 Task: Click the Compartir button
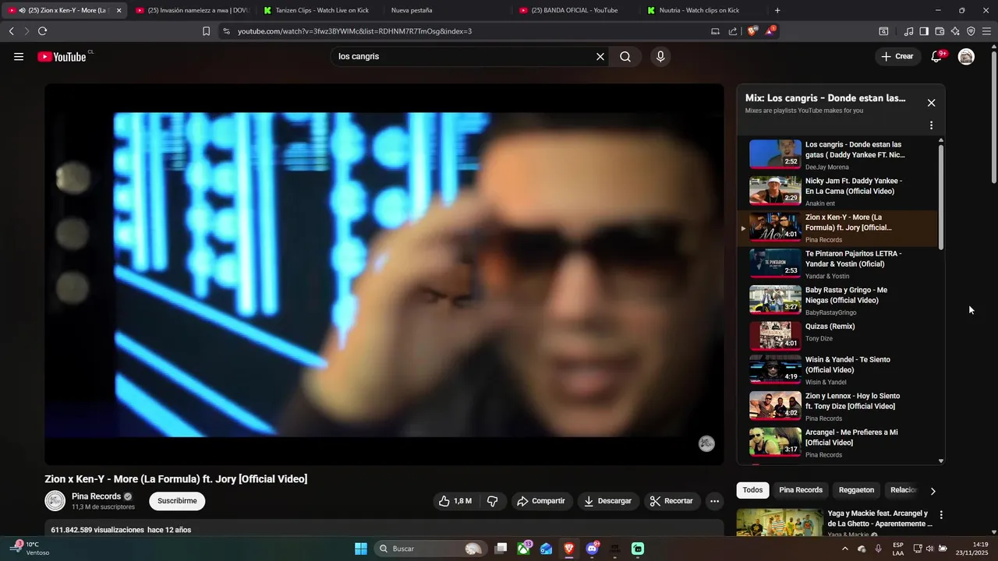[542, 501]
